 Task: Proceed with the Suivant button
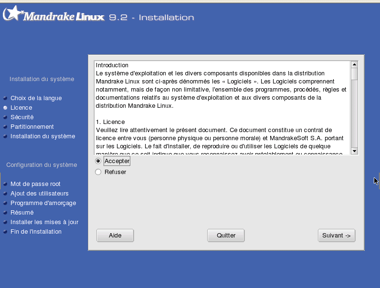tap(337, 236)
